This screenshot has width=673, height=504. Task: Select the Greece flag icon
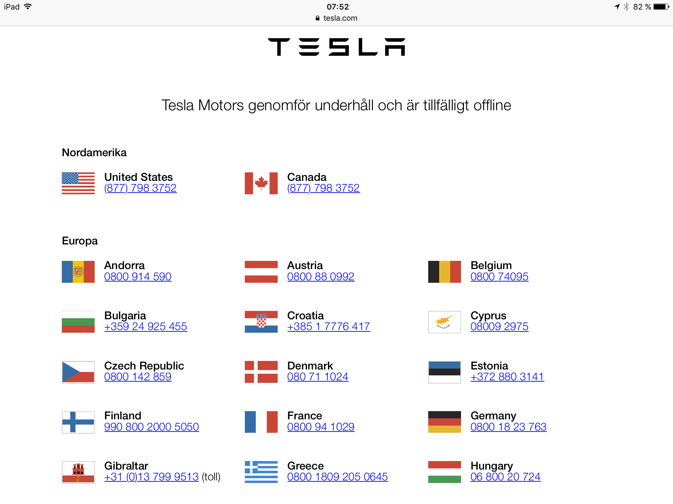click(x=261, y=472)
